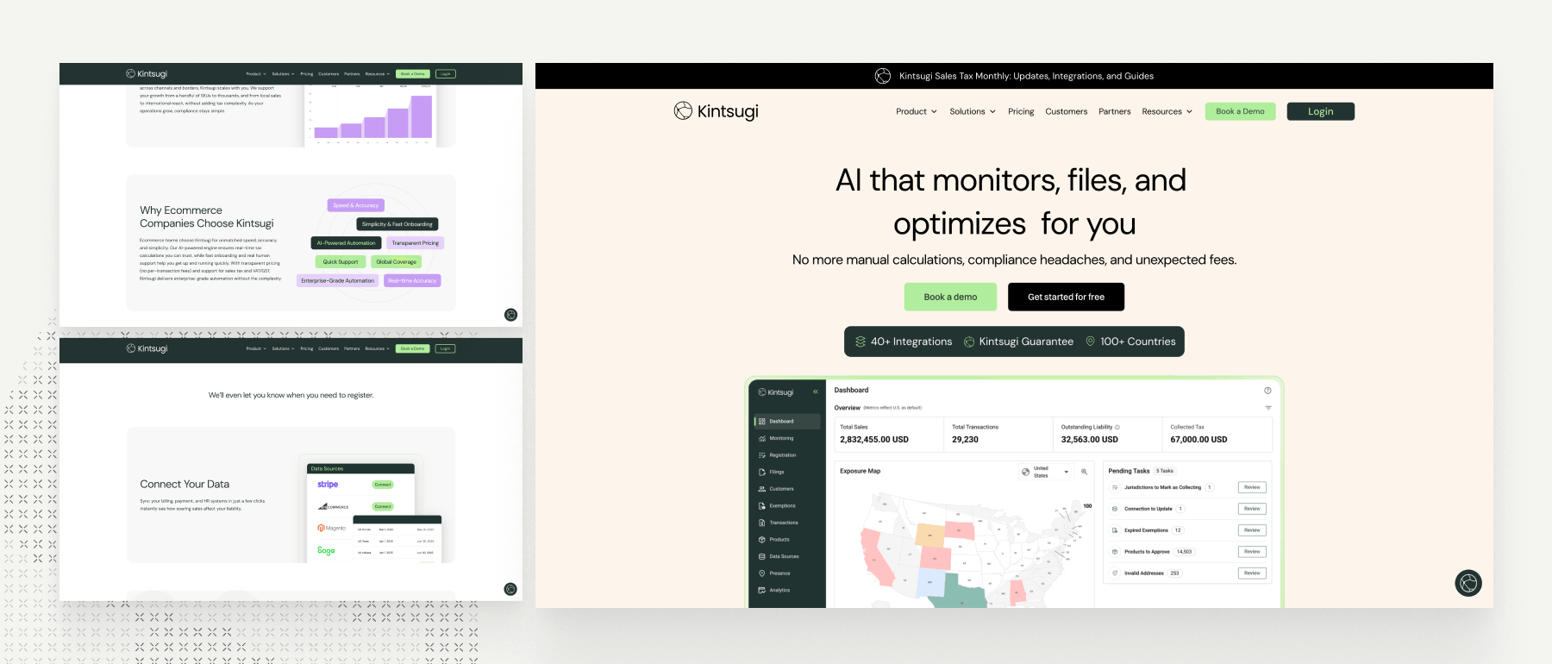Click Connect next to Stripe

383,485
